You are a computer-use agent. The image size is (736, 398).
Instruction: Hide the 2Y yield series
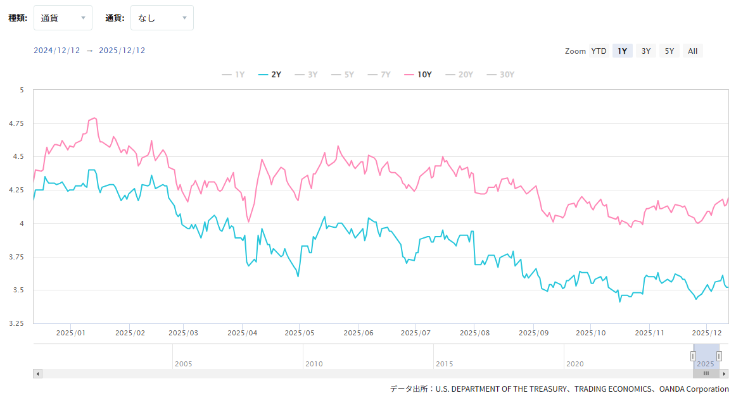[x=270, y=75]
